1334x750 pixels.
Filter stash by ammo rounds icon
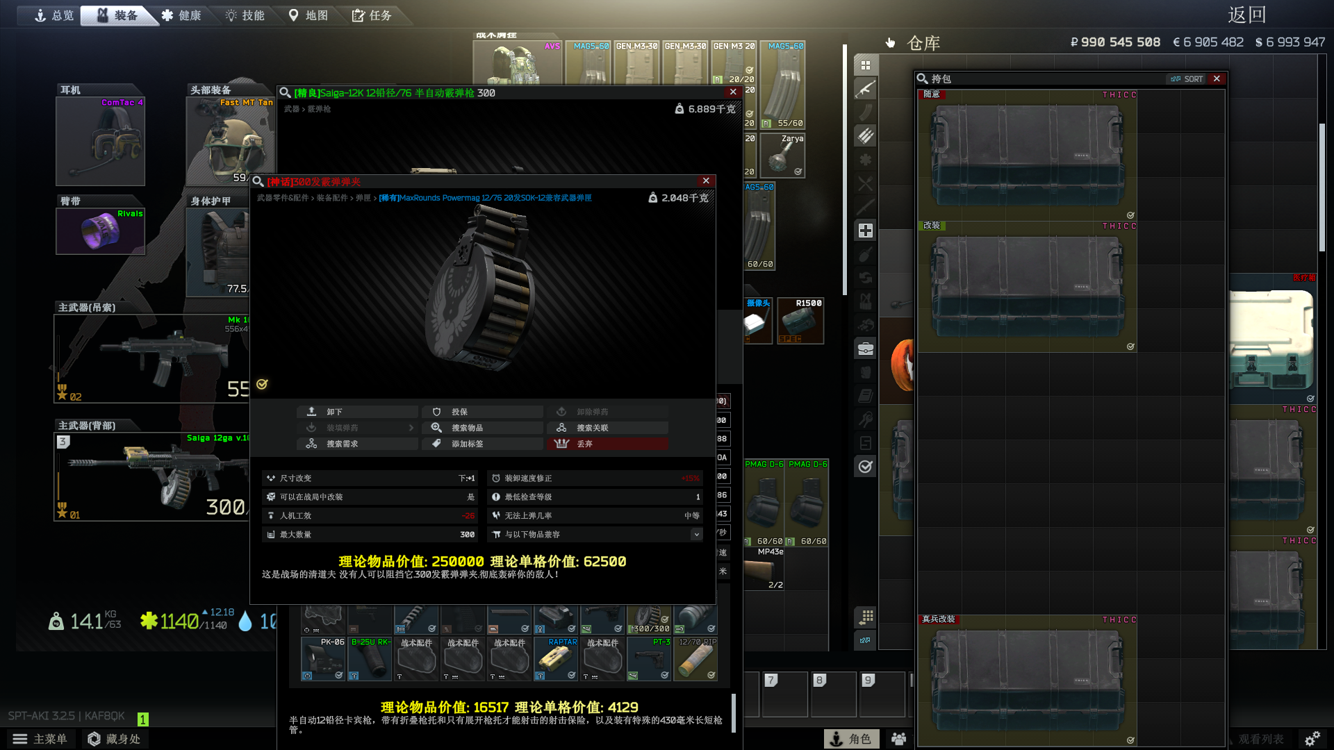pos(866,136)
